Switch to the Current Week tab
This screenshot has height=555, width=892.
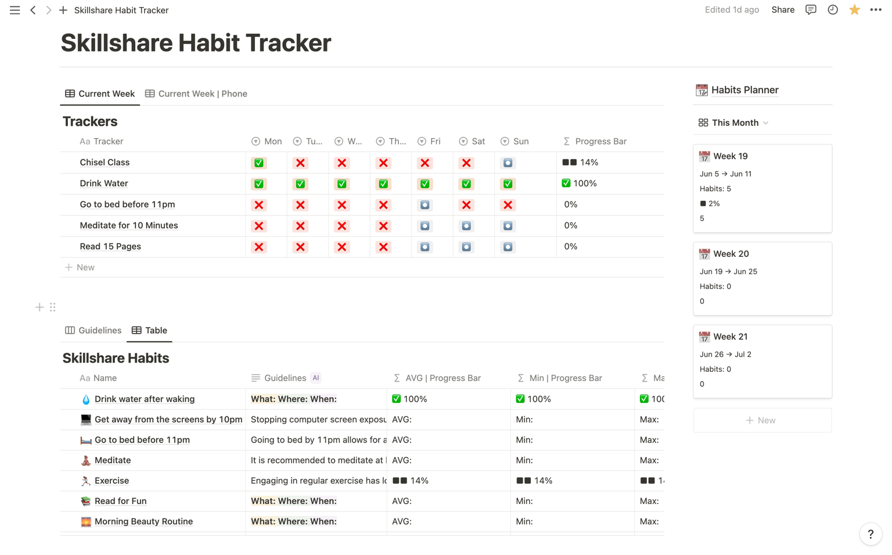(100, 94)
